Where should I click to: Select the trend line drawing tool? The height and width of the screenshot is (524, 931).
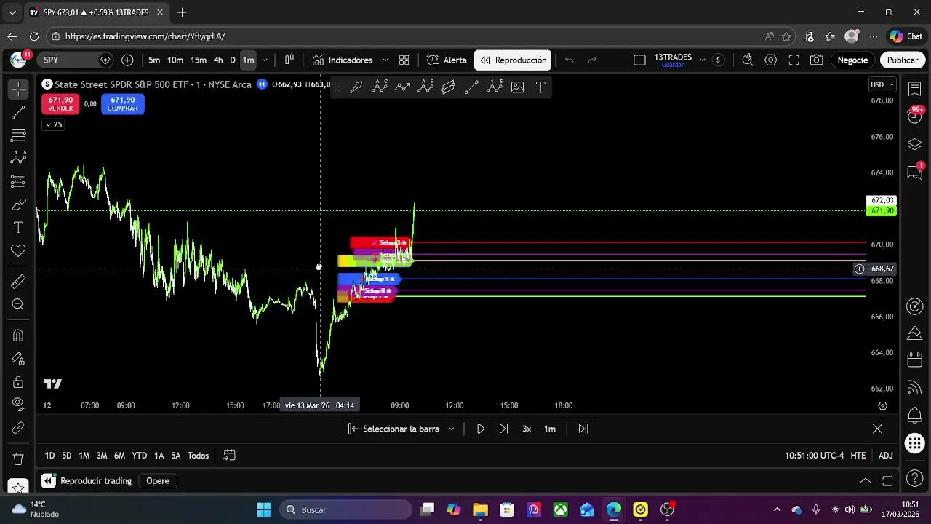coord(18,112)
